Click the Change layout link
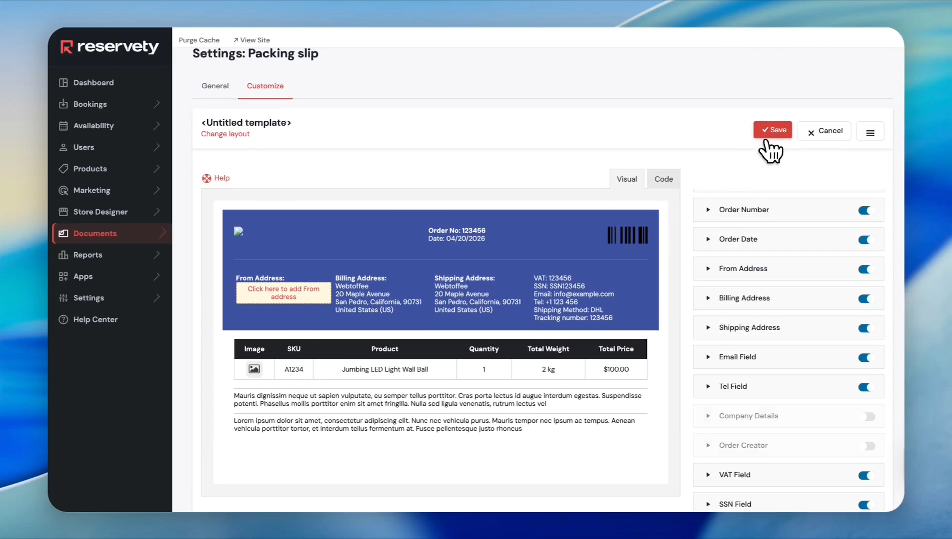The image size is (952, 539). 225,134
